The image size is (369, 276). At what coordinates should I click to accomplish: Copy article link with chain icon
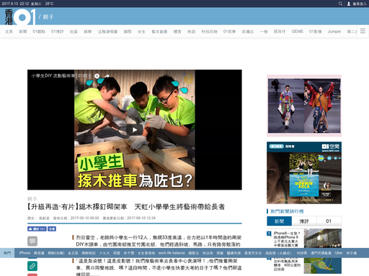coord(32,266)
